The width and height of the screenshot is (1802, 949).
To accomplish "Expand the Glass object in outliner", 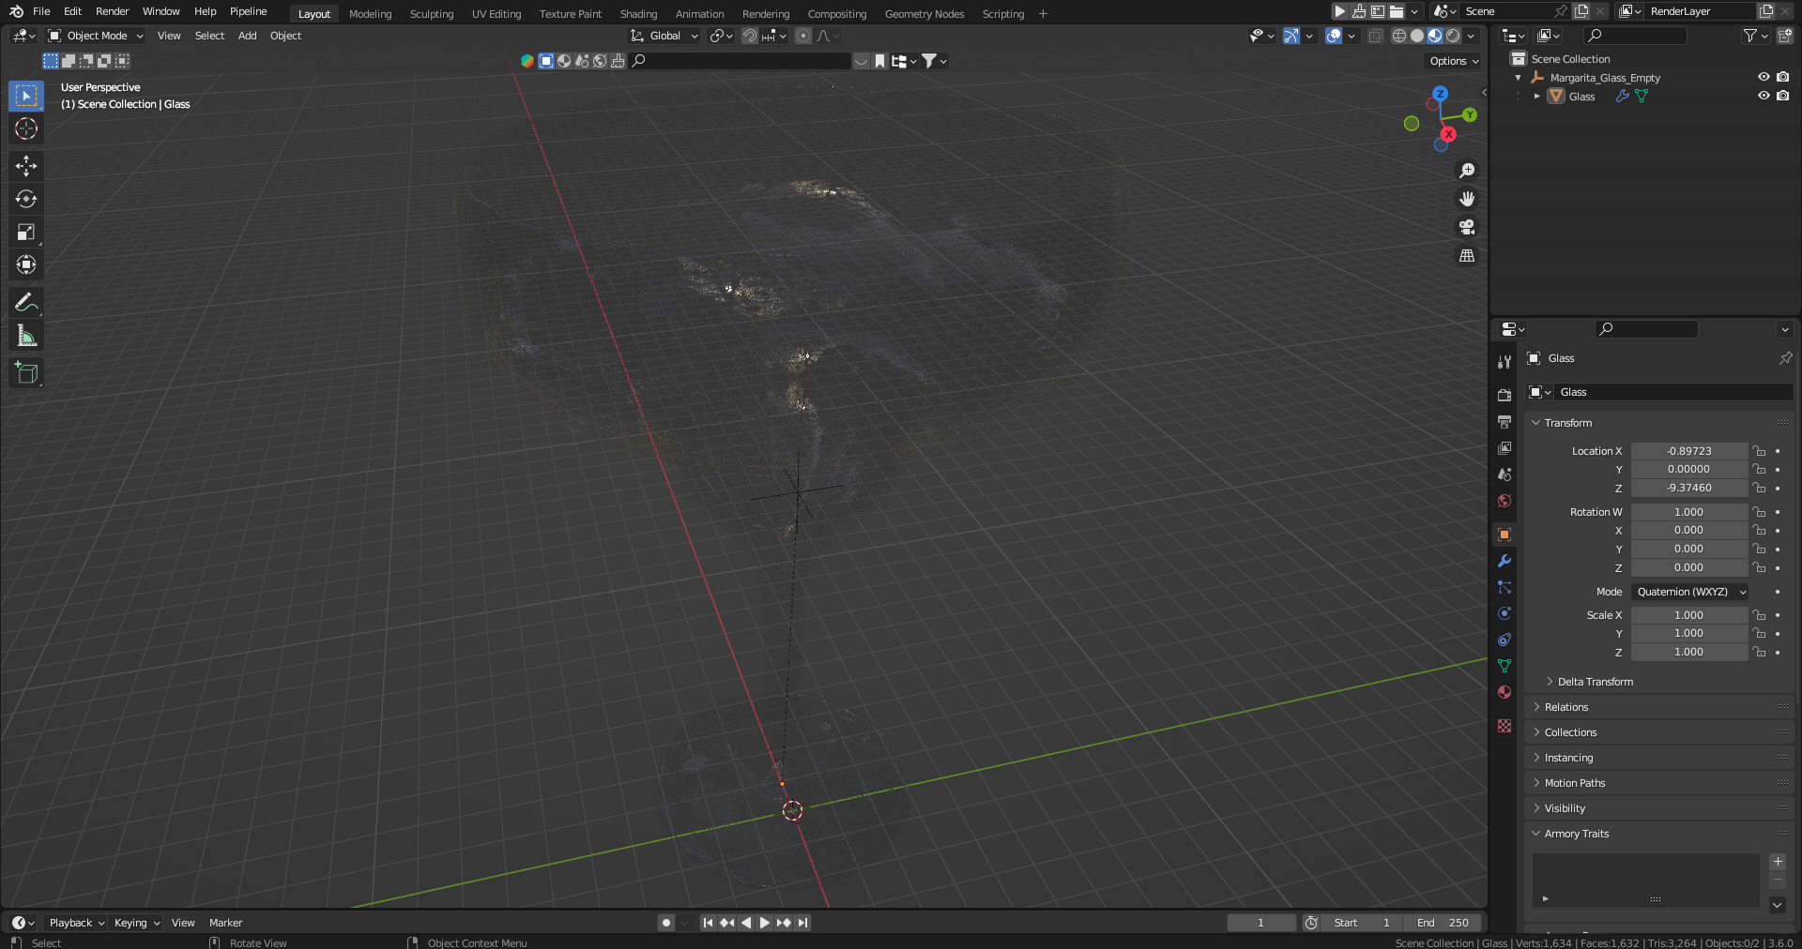I will tap(1537, 96).
